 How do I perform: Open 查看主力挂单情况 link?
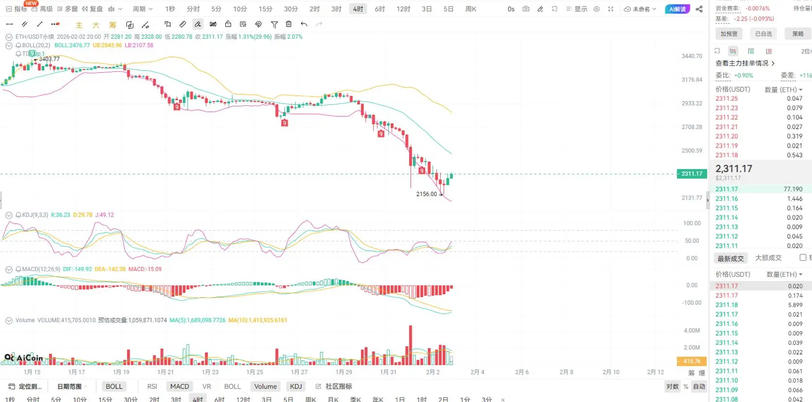[745, 63]
